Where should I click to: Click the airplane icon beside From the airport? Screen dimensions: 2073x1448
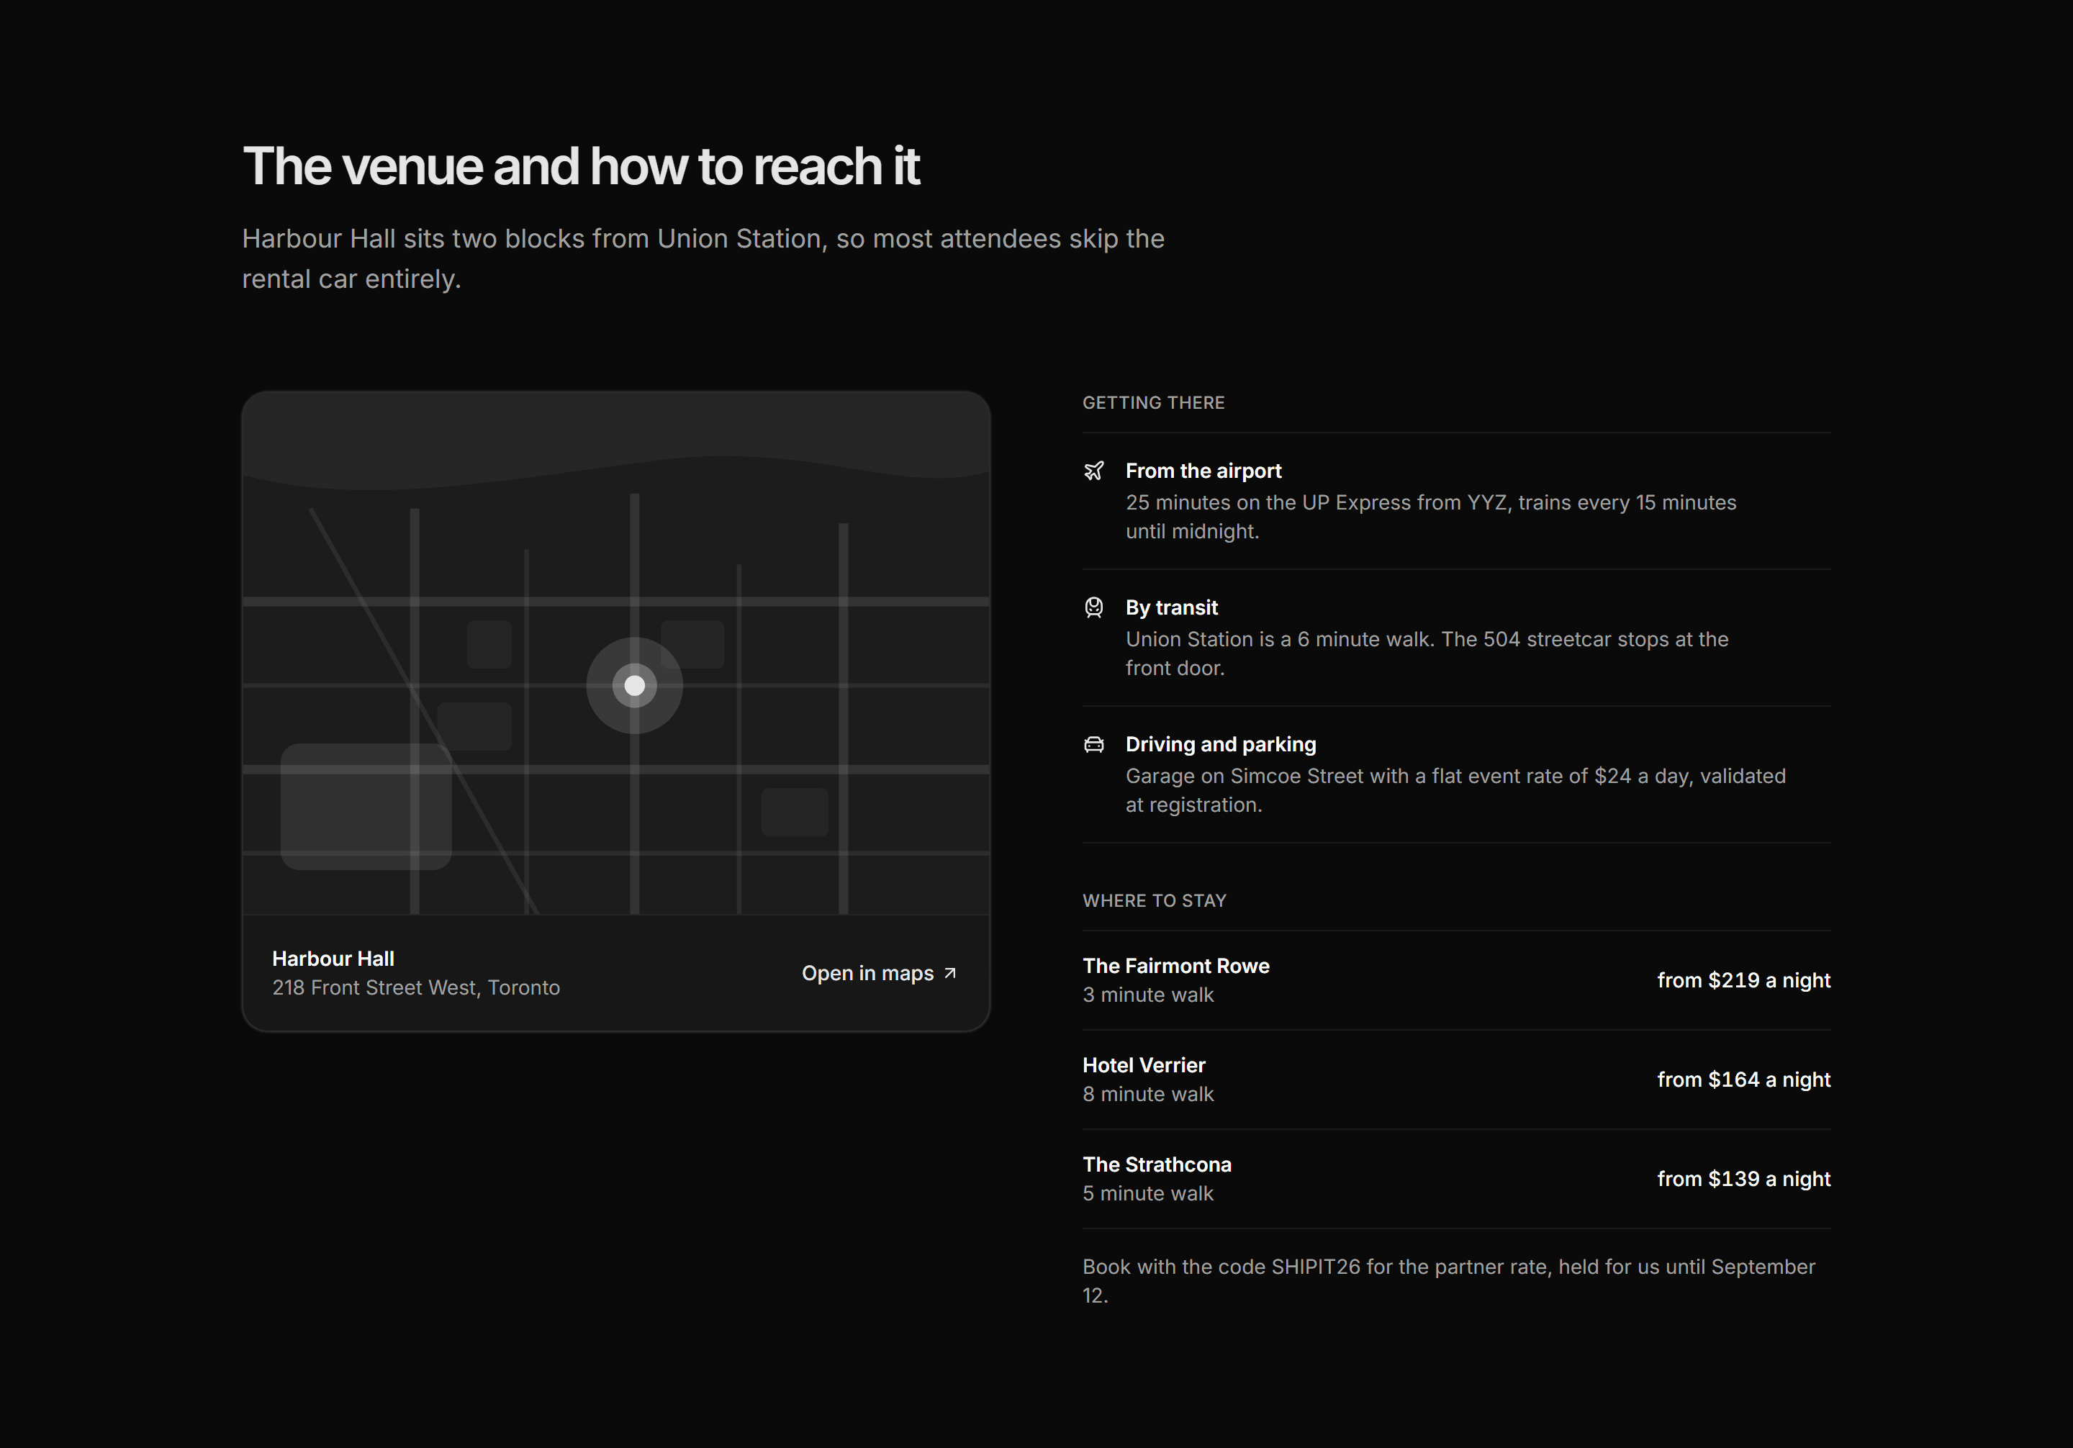pos(1093,471)
